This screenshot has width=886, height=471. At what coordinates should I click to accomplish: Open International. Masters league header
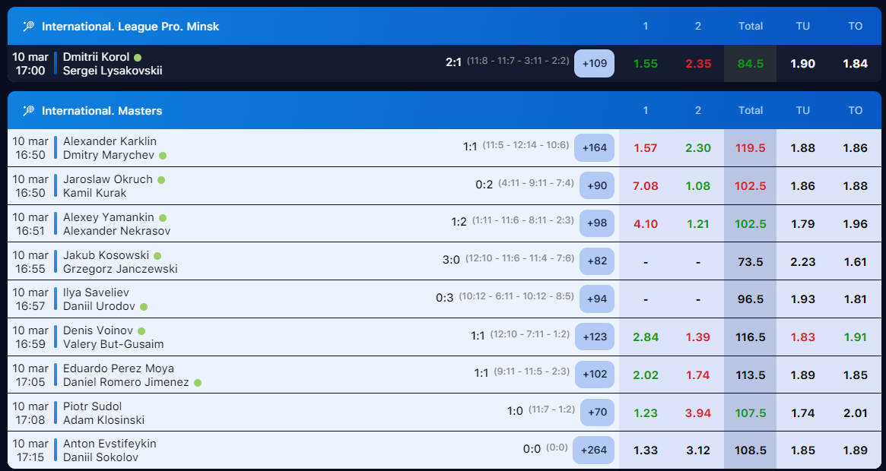(x=102, y=111)
